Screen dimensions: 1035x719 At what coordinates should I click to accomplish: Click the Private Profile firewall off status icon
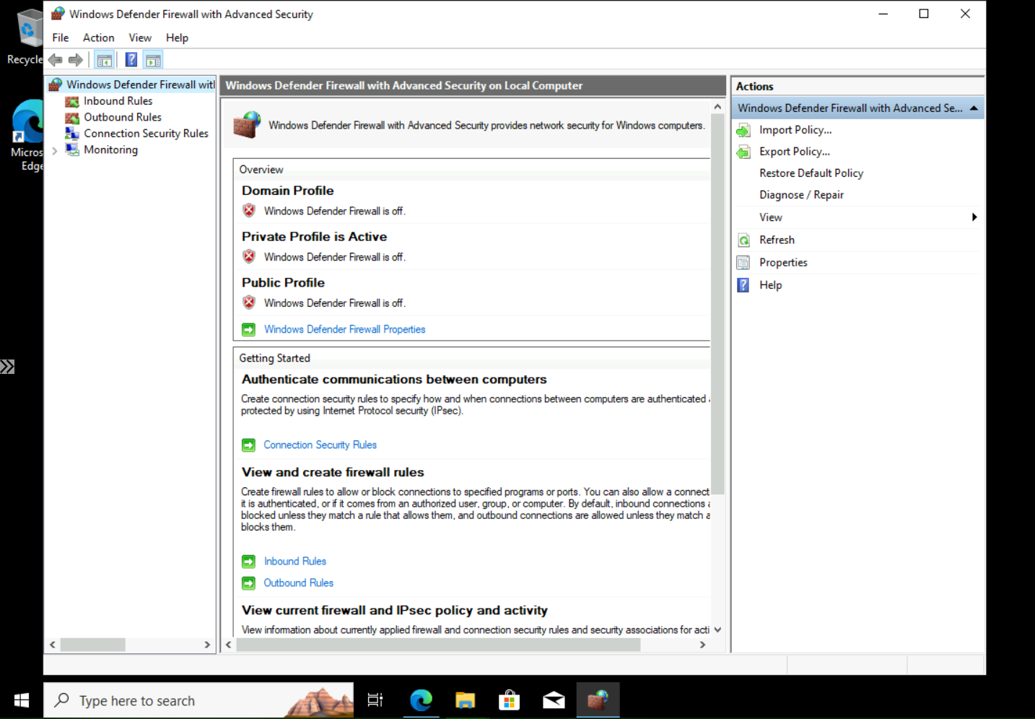click(x=249, y=257)
